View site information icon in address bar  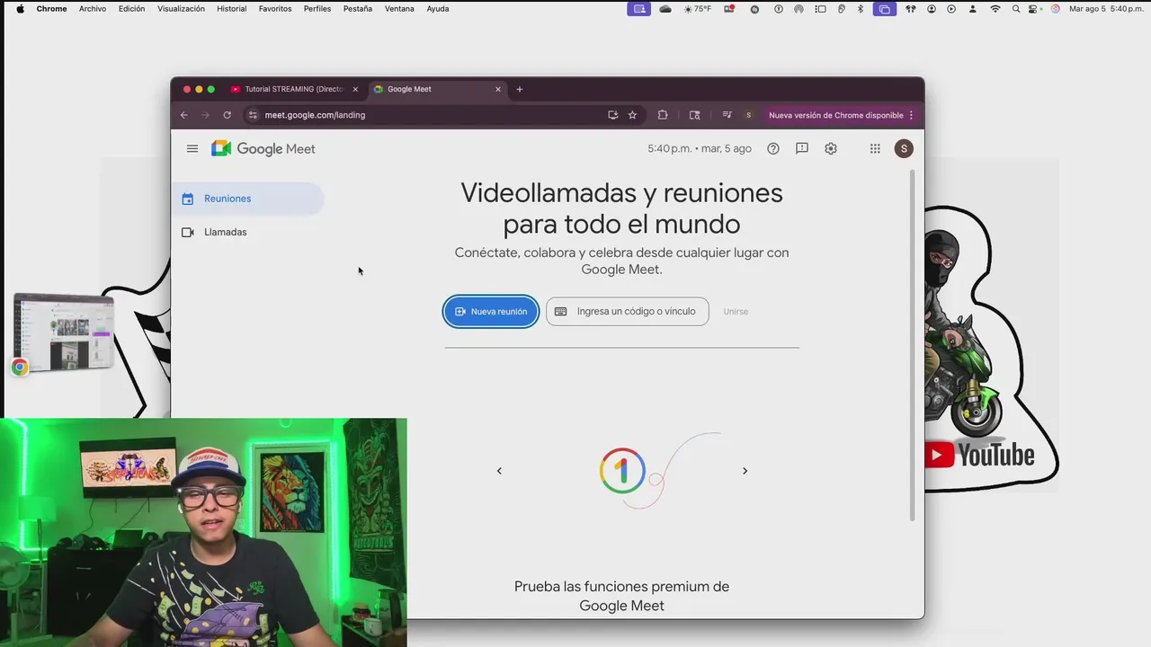[253, 115]
